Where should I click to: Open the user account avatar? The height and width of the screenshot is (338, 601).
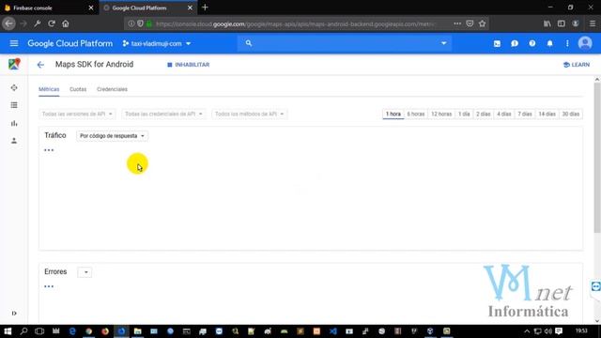tap(585, 43)
